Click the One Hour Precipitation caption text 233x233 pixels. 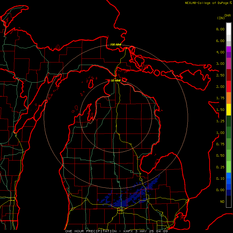[91, 231]
